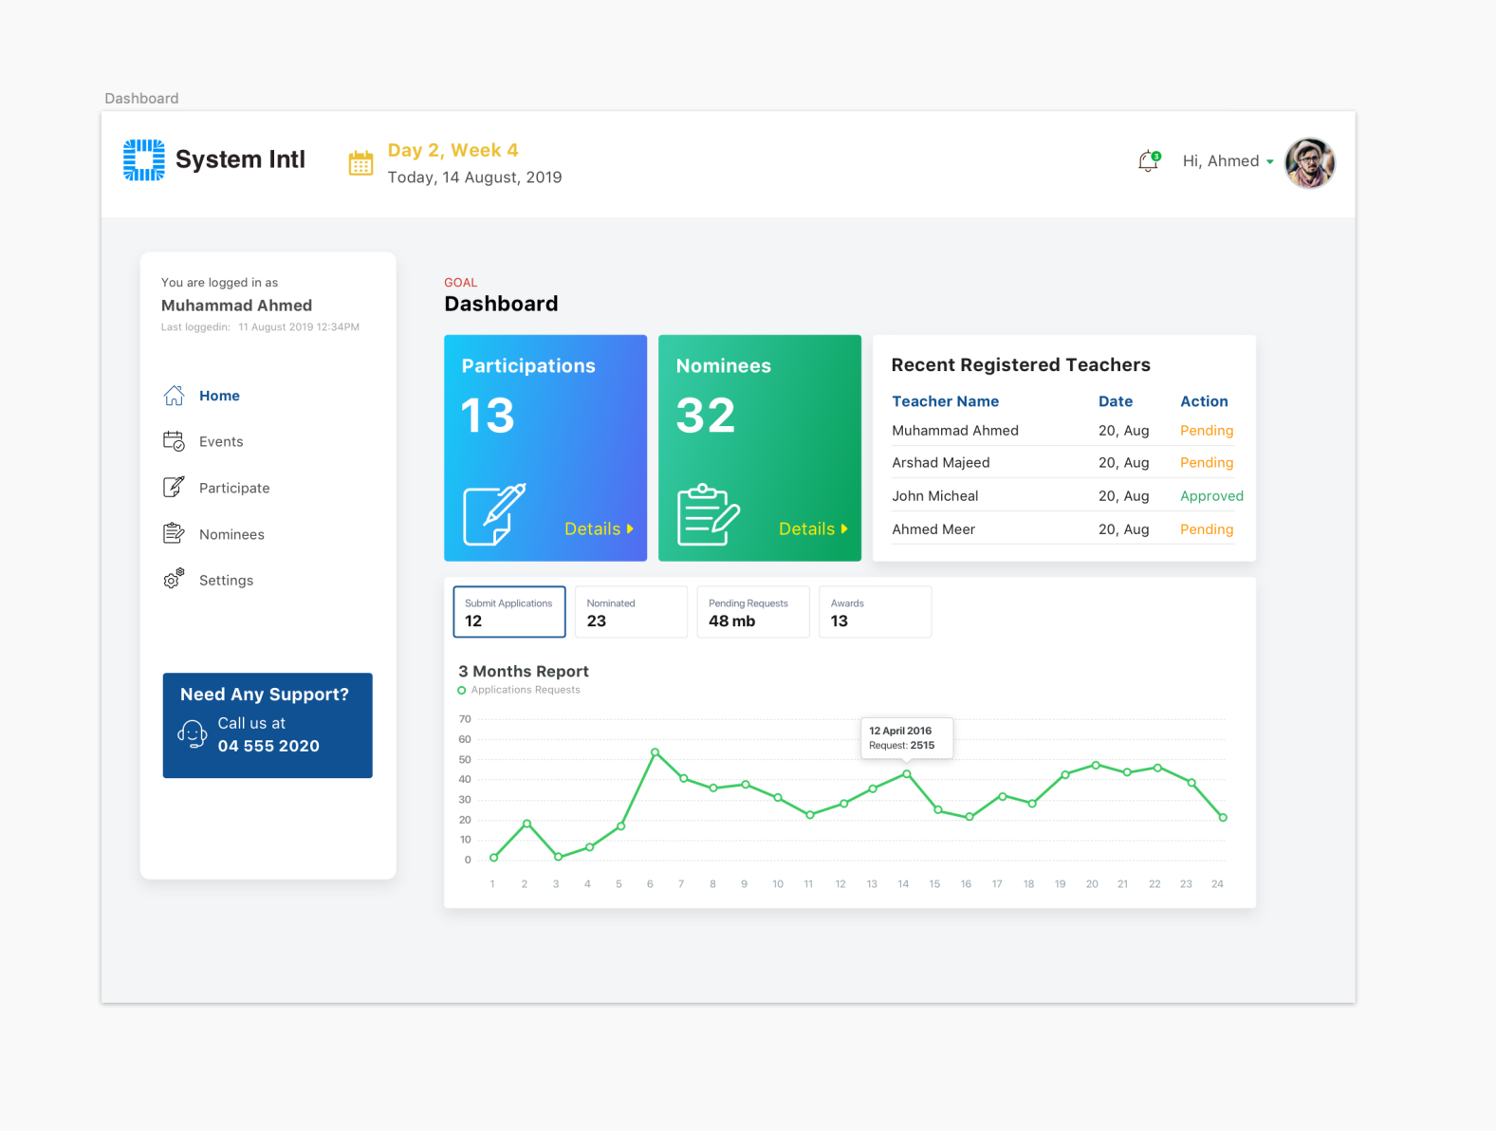This screenshot has width=1496, height=1131.
Task: Open the calendar icon in header
Action: pyautogui.click(x=360, y=163)
